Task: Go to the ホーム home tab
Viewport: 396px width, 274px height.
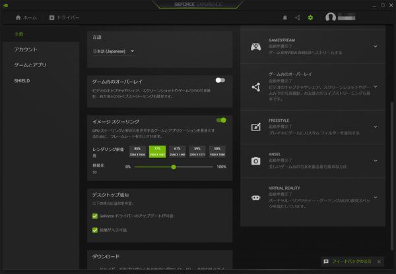Action: (x=26, y=18)
